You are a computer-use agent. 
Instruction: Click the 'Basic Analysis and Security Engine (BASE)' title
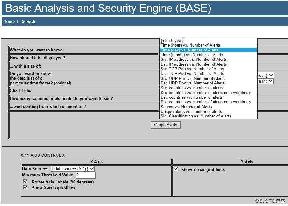pyautogui.click(x=108, y=8)
